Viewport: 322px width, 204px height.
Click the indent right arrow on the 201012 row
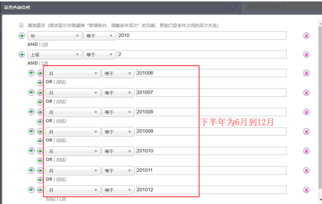[x=40, y=190]
